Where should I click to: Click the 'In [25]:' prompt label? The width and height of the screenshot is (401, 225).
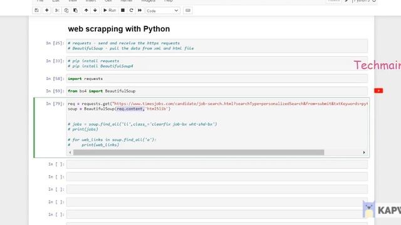55,43
